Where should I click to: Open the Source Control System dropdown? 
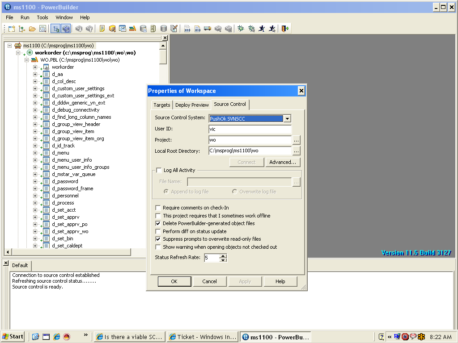[x=287, y=118]
